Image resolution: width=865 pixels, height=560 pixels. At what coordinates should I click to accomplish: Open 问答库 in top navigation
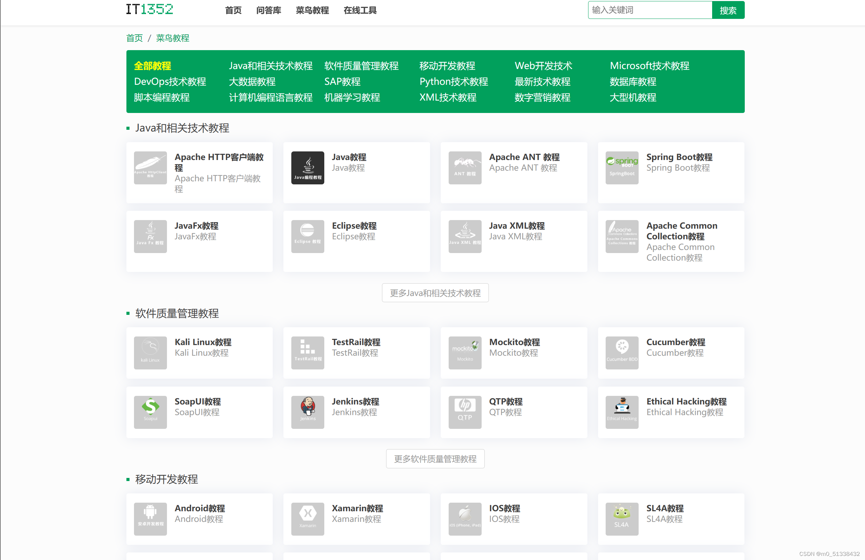269,10
